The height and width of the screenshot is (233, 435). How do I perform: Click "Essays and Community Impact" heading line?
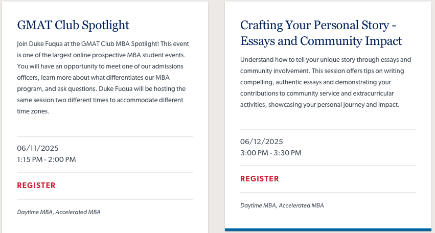coord(321,41)
